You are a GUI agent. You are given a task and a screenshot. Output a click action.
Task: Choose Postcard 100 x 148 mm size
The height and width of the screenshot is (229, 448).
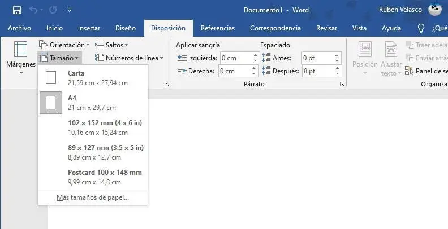93,177
